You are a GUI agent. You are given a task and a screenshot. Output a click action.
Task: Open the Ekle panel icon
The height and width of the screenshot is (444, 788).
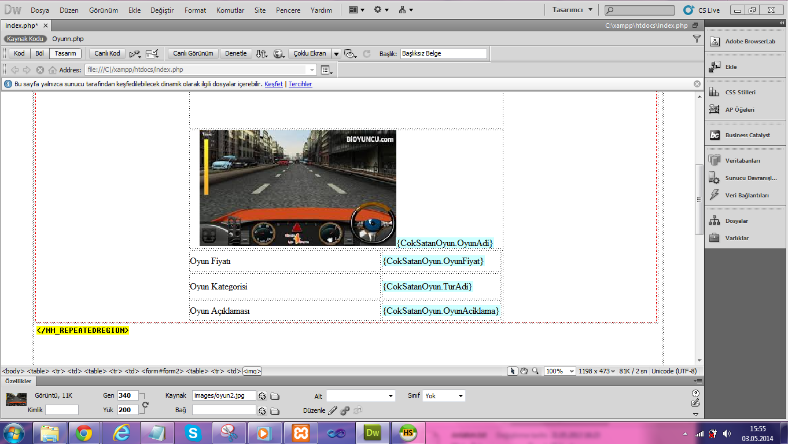(715, 67)
